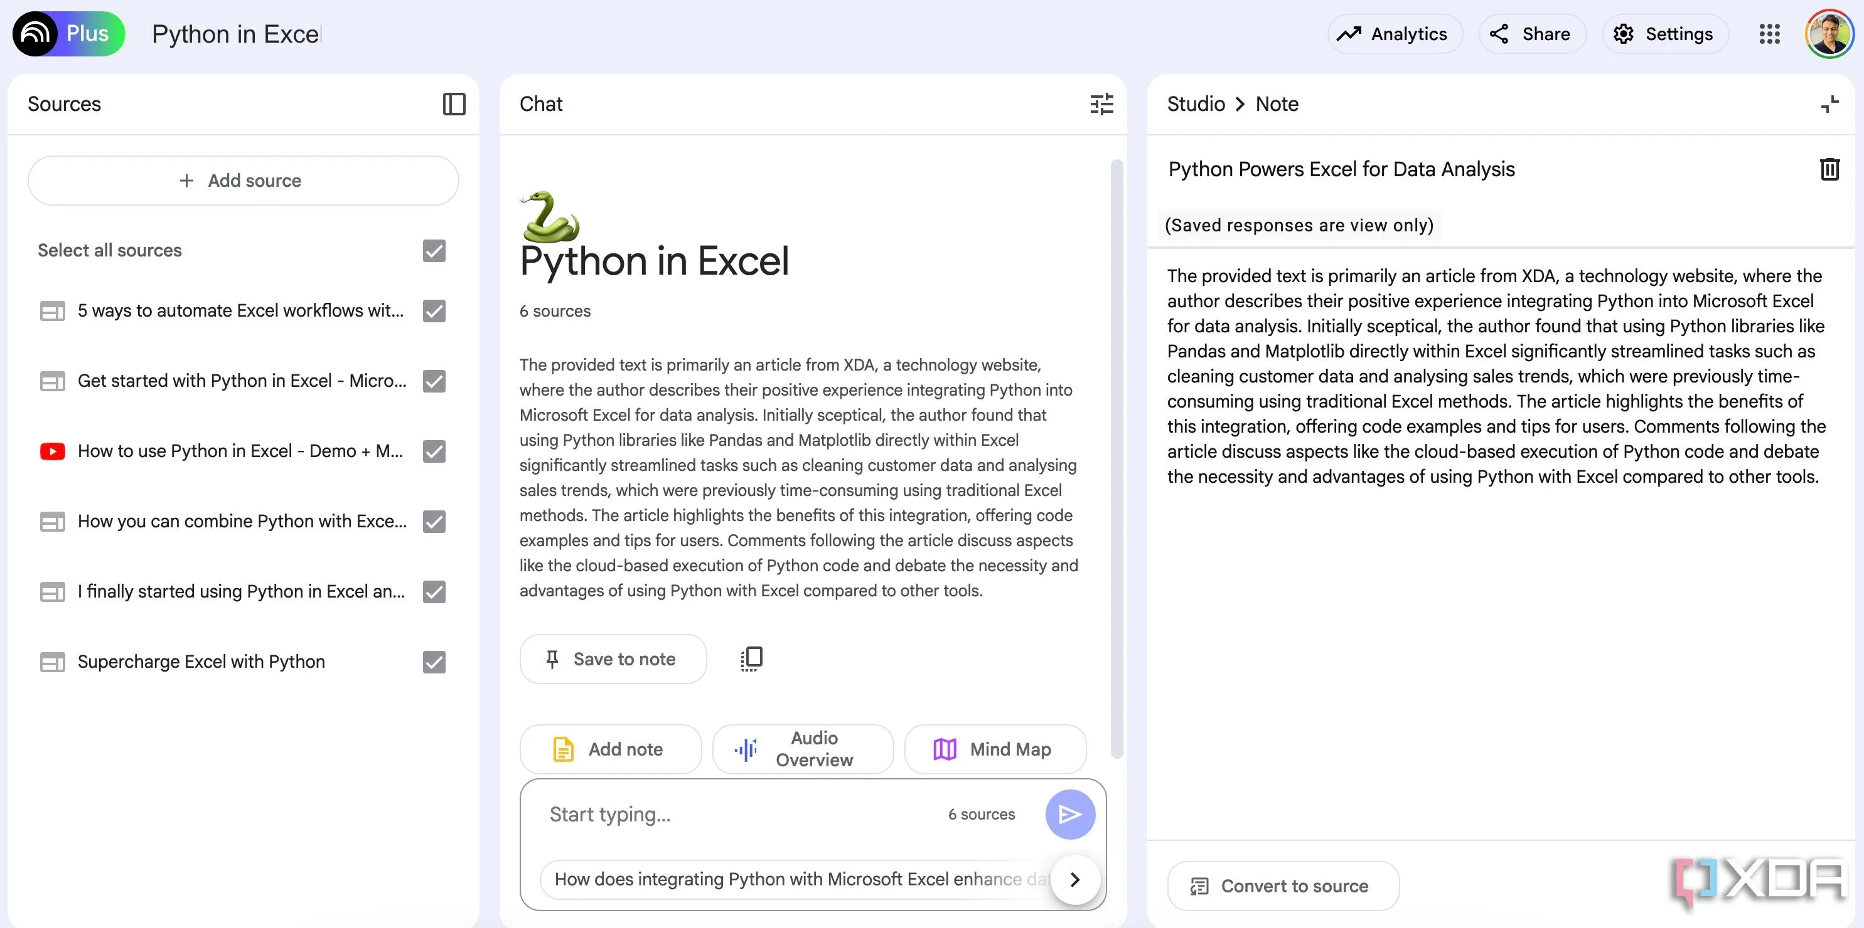Delete the note with trash icon
1864x928 pixels.
click(1829, 169)
